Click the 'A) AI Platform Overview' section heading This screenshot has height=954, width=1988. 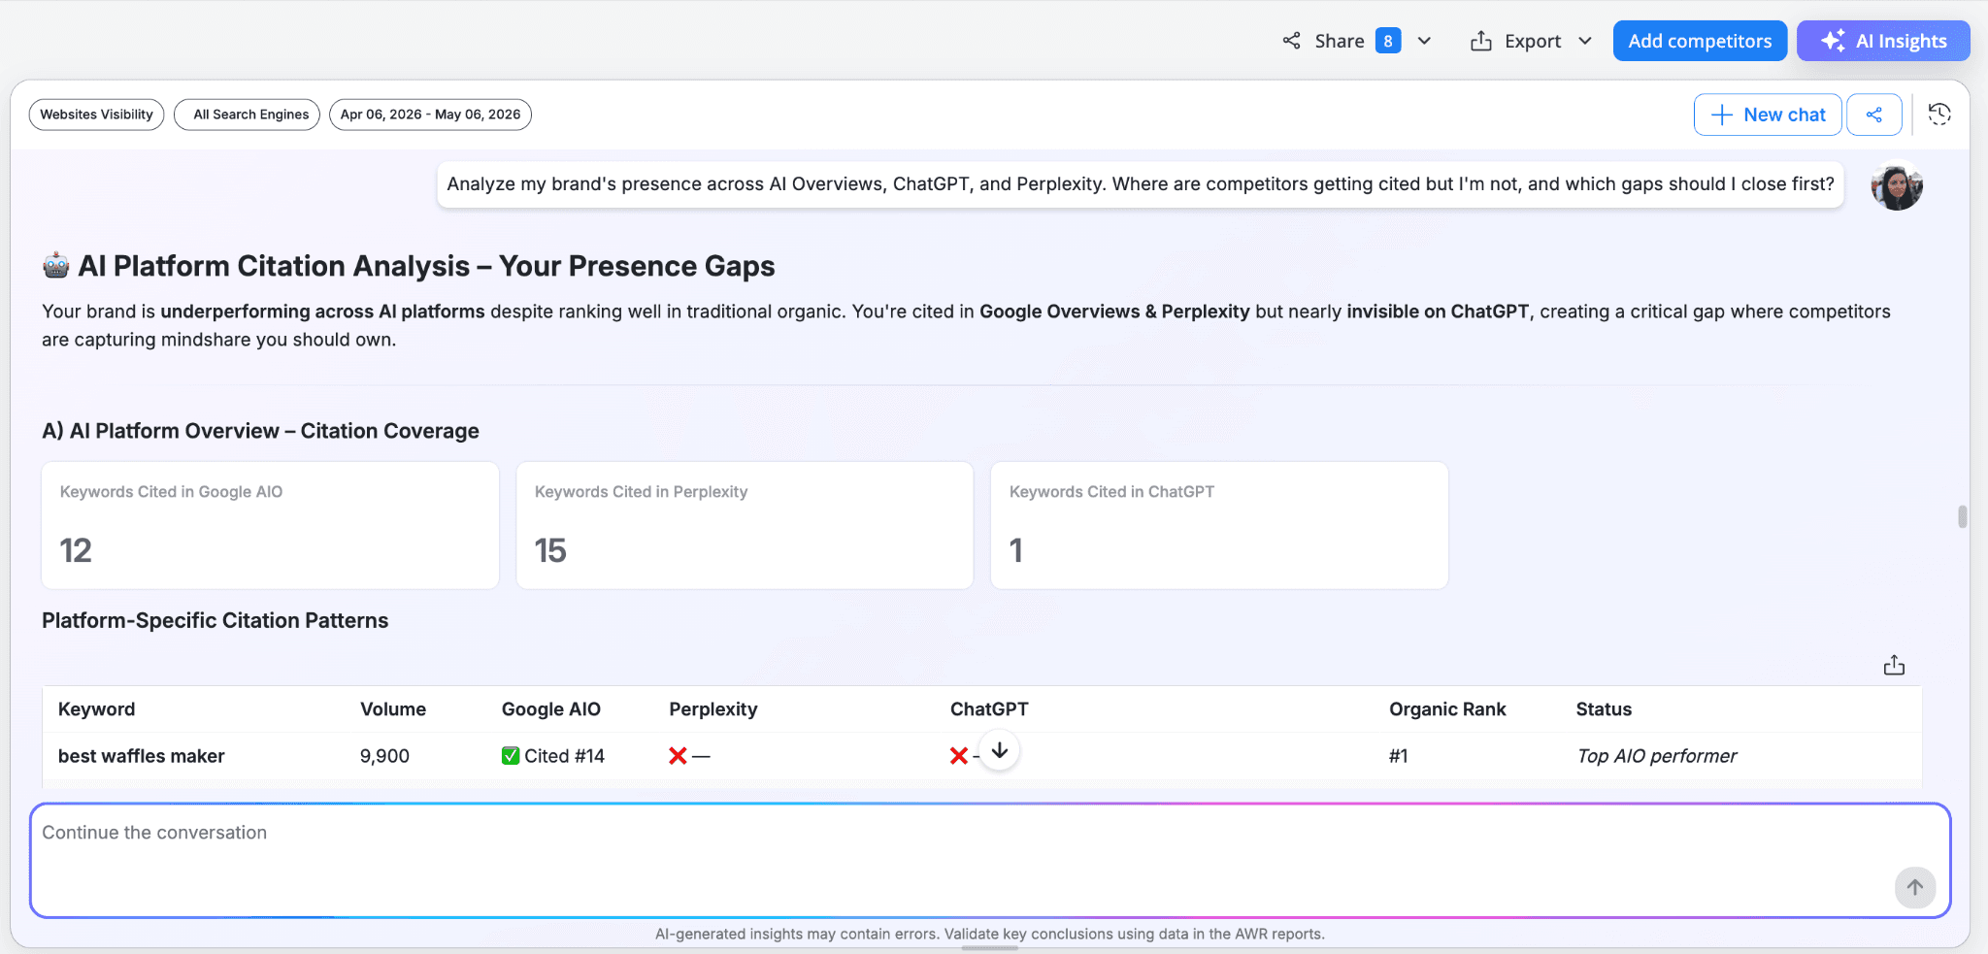pos(260,431)
